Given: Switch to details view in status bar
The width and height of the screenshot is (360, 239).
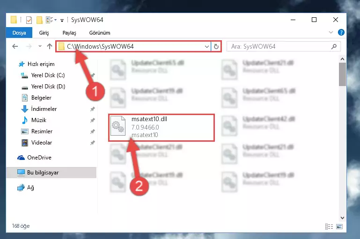Looking at the screenshot, I should tap(329, 227).
